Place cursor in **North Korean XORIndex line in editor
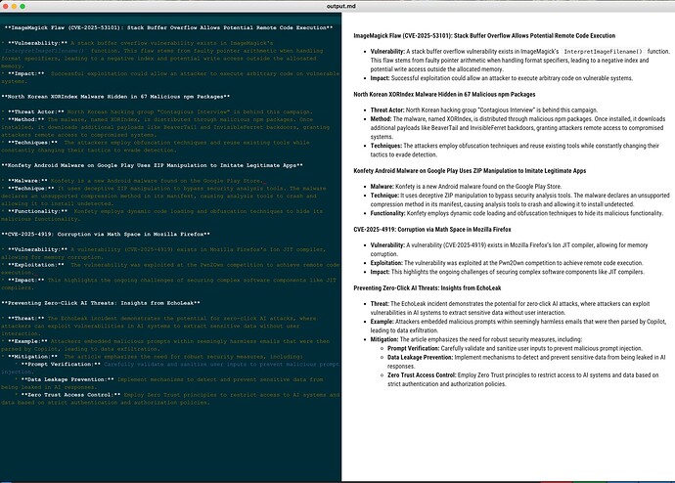The height and width of the screenshot is (483, 675). click(115, 97)
